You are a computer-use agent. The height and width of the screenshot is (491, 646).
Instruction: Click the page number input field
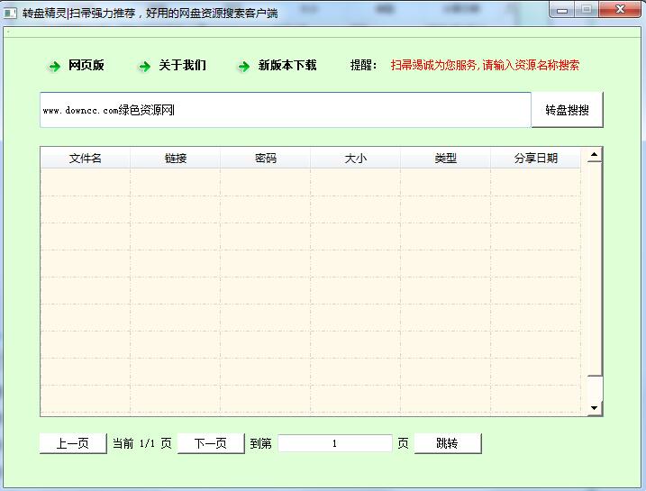pos(334,443)
